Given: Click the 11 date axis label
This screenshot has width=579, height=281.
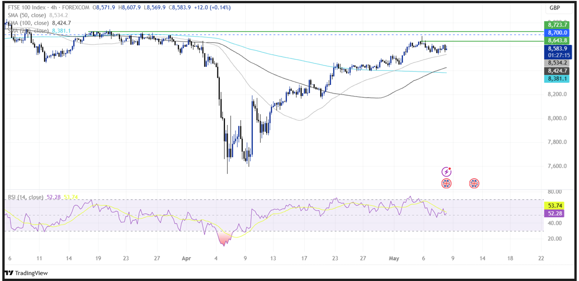Looking at the screenshot, I should coord(40,259).
